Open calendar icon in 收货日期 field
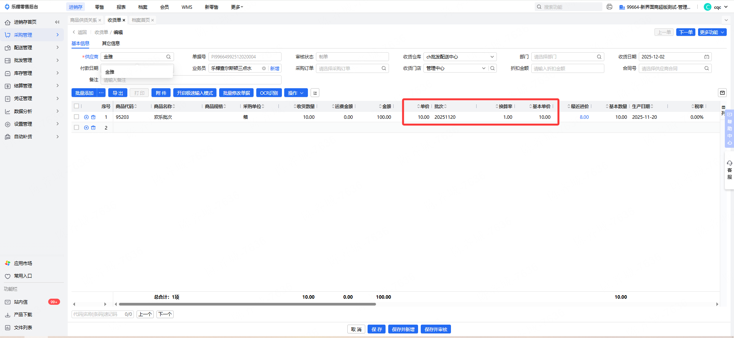 707,57
